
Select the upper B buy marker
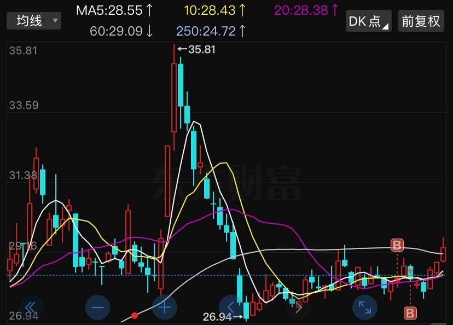(397, 245)
